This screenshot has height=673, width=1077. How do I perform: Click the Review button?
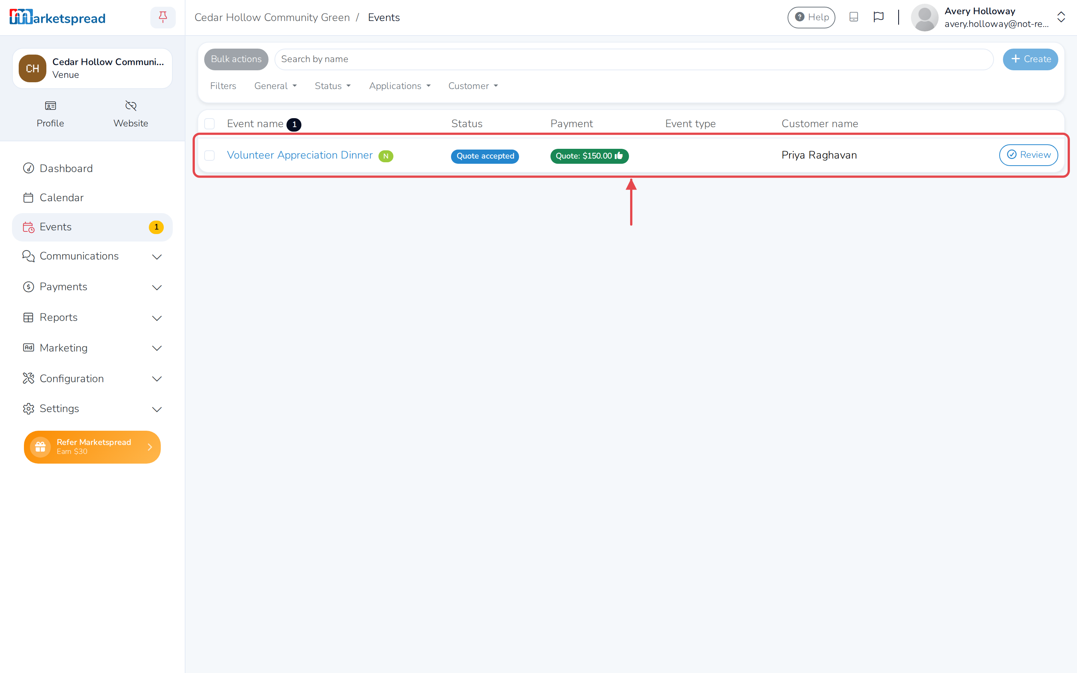1028,155
